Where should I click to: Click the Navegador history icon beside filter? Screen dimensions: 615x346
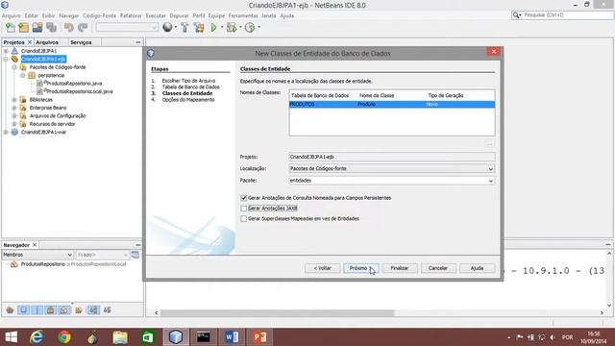pos(135,255)
